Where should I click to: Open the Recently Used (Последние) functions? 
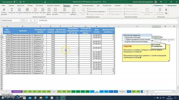point(19,12)
